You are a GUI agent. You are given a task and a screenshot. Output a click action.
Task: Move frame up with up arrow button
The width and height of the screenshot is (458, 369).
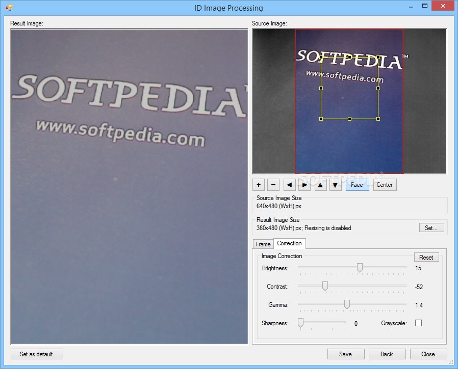coord(320,185)
